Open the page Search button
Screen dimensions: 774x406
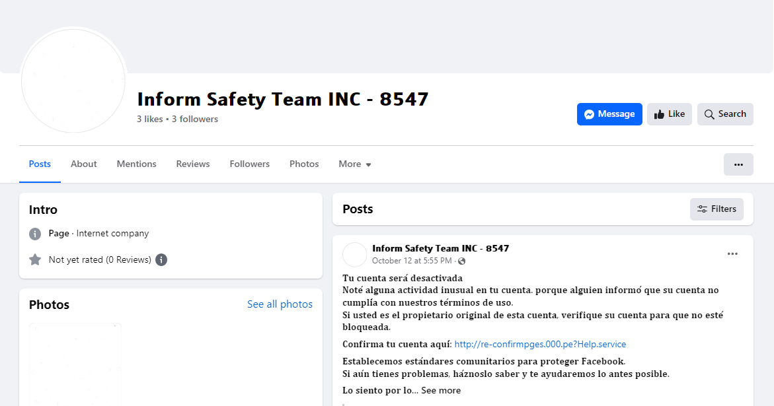[x=725, y=114]
